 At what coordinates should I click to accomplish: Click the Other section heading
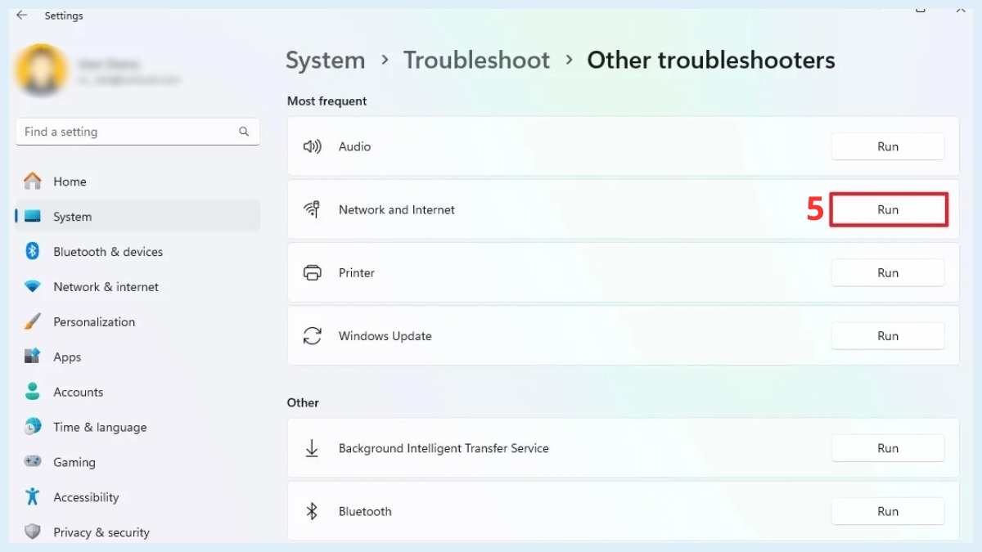tap(303, 402)
